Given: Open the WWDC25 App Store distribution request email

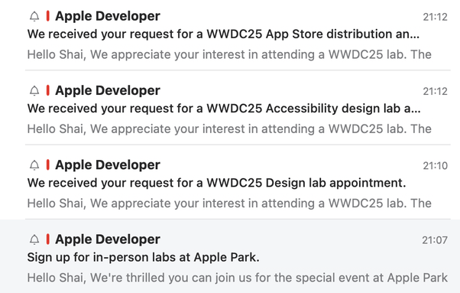Looking at the screenshot, I should click(x=238, y=35).
